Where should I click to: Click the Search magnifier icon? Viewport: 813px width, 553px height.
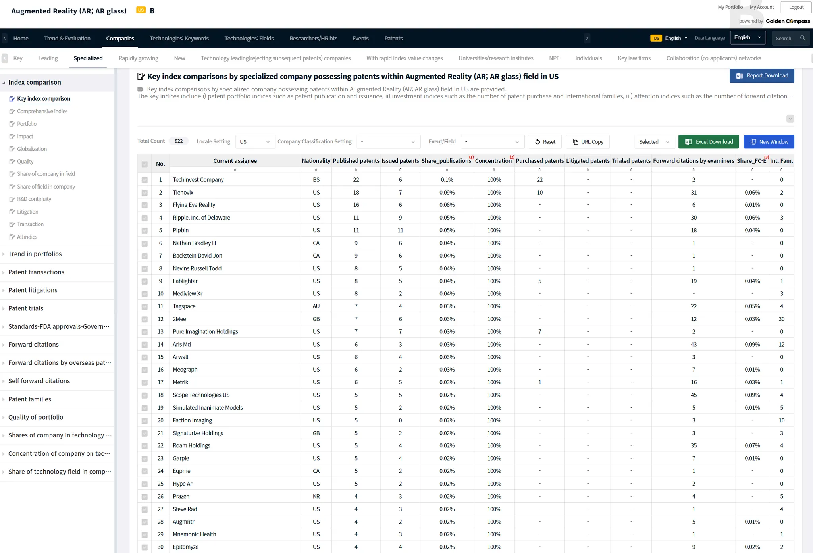(x=803, y=38)
